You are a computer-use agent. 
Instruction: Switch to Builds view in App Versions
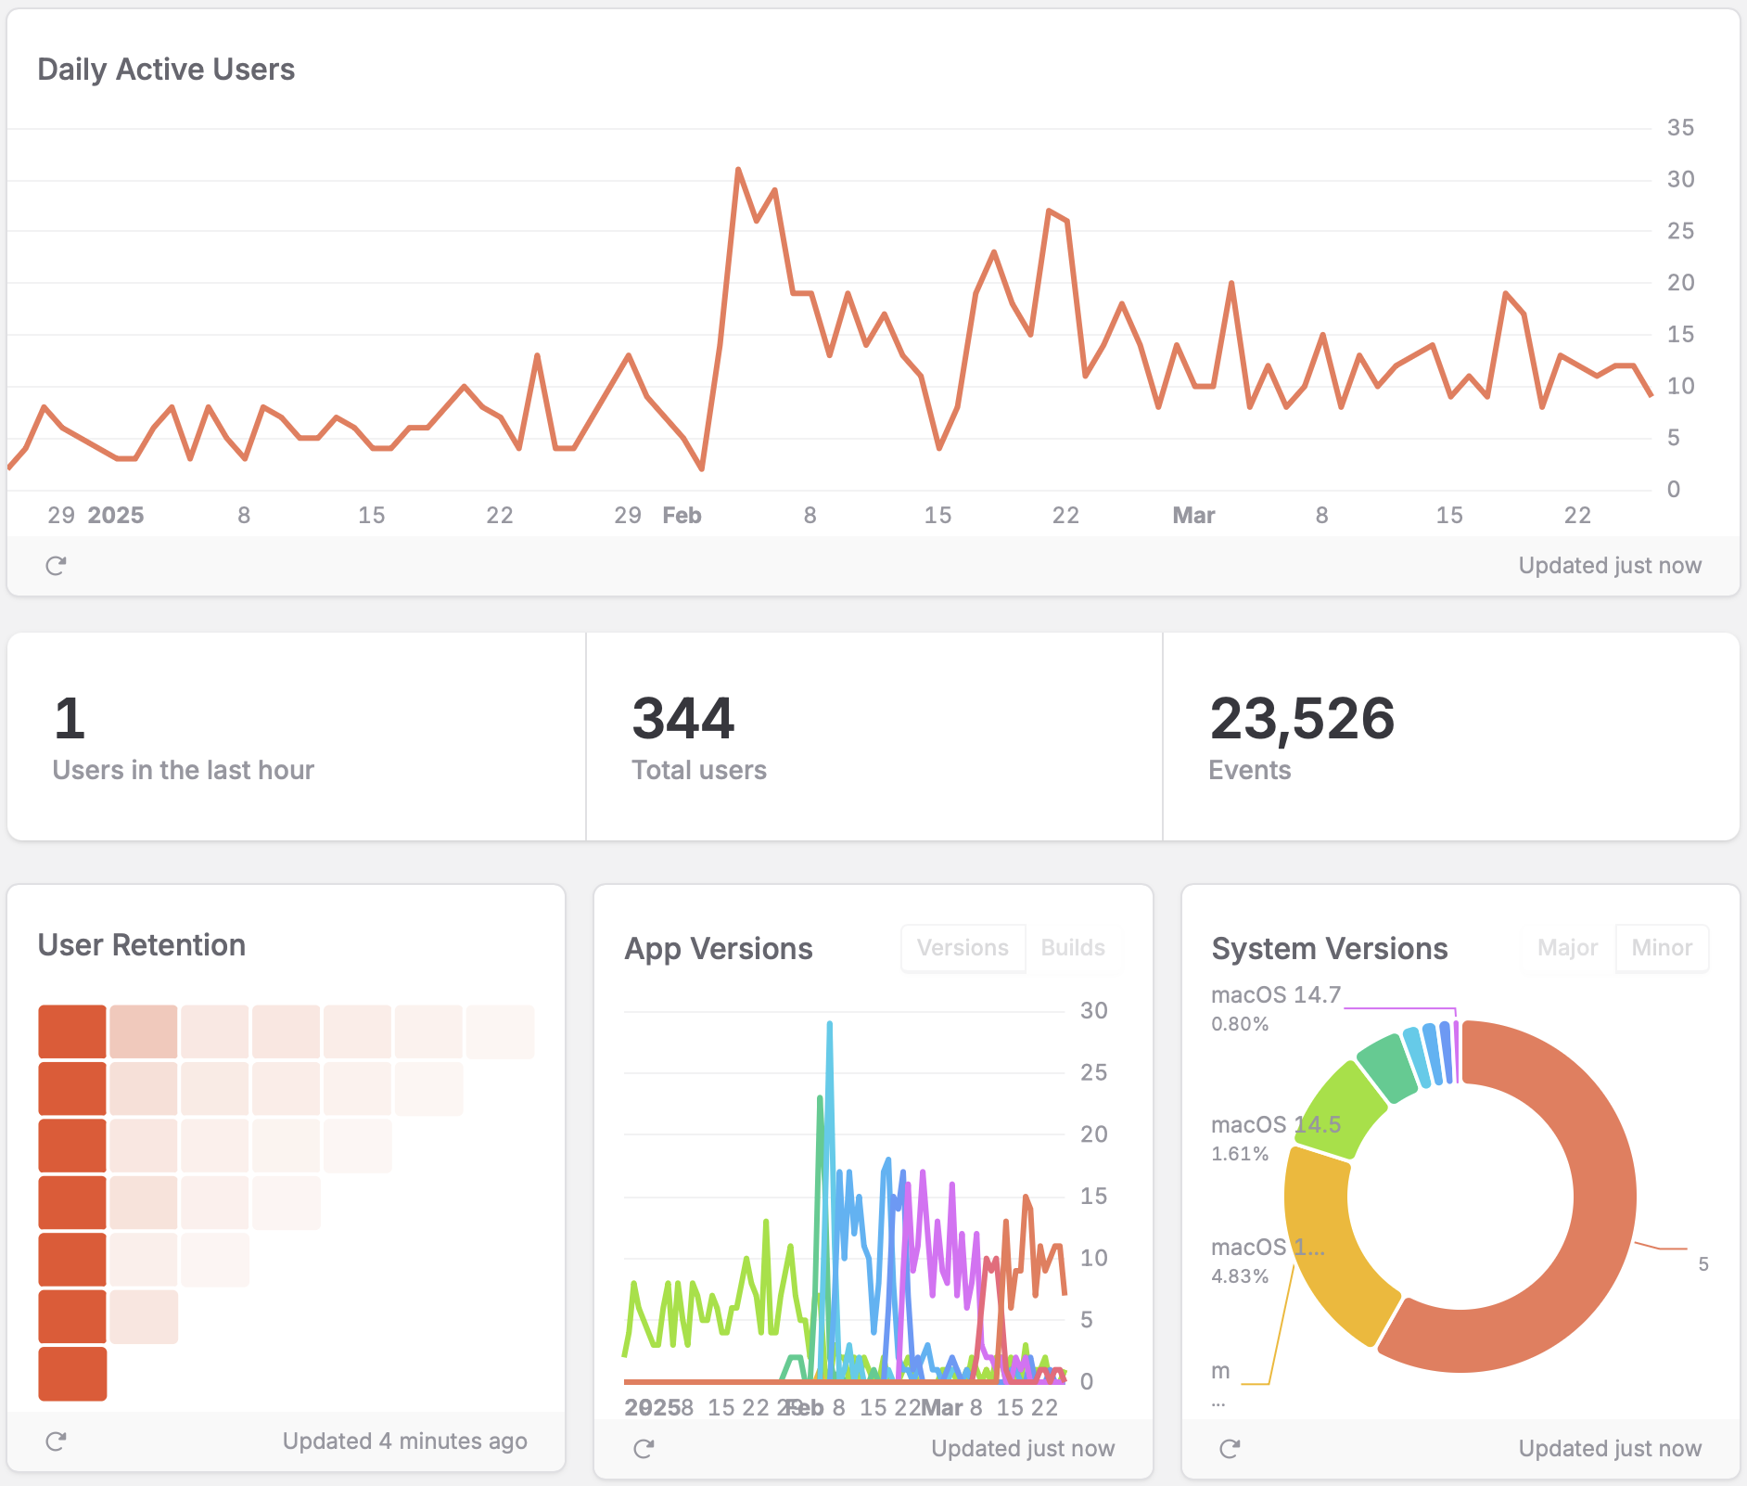tap(1072, 948)
